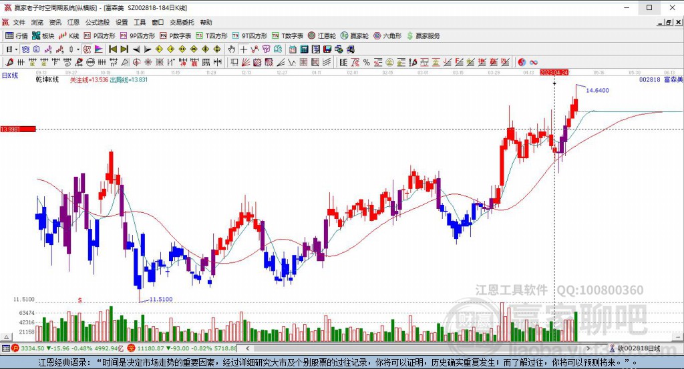
Task: Open the 江恩轮 wheel tool
Action: tap(322, 36)
